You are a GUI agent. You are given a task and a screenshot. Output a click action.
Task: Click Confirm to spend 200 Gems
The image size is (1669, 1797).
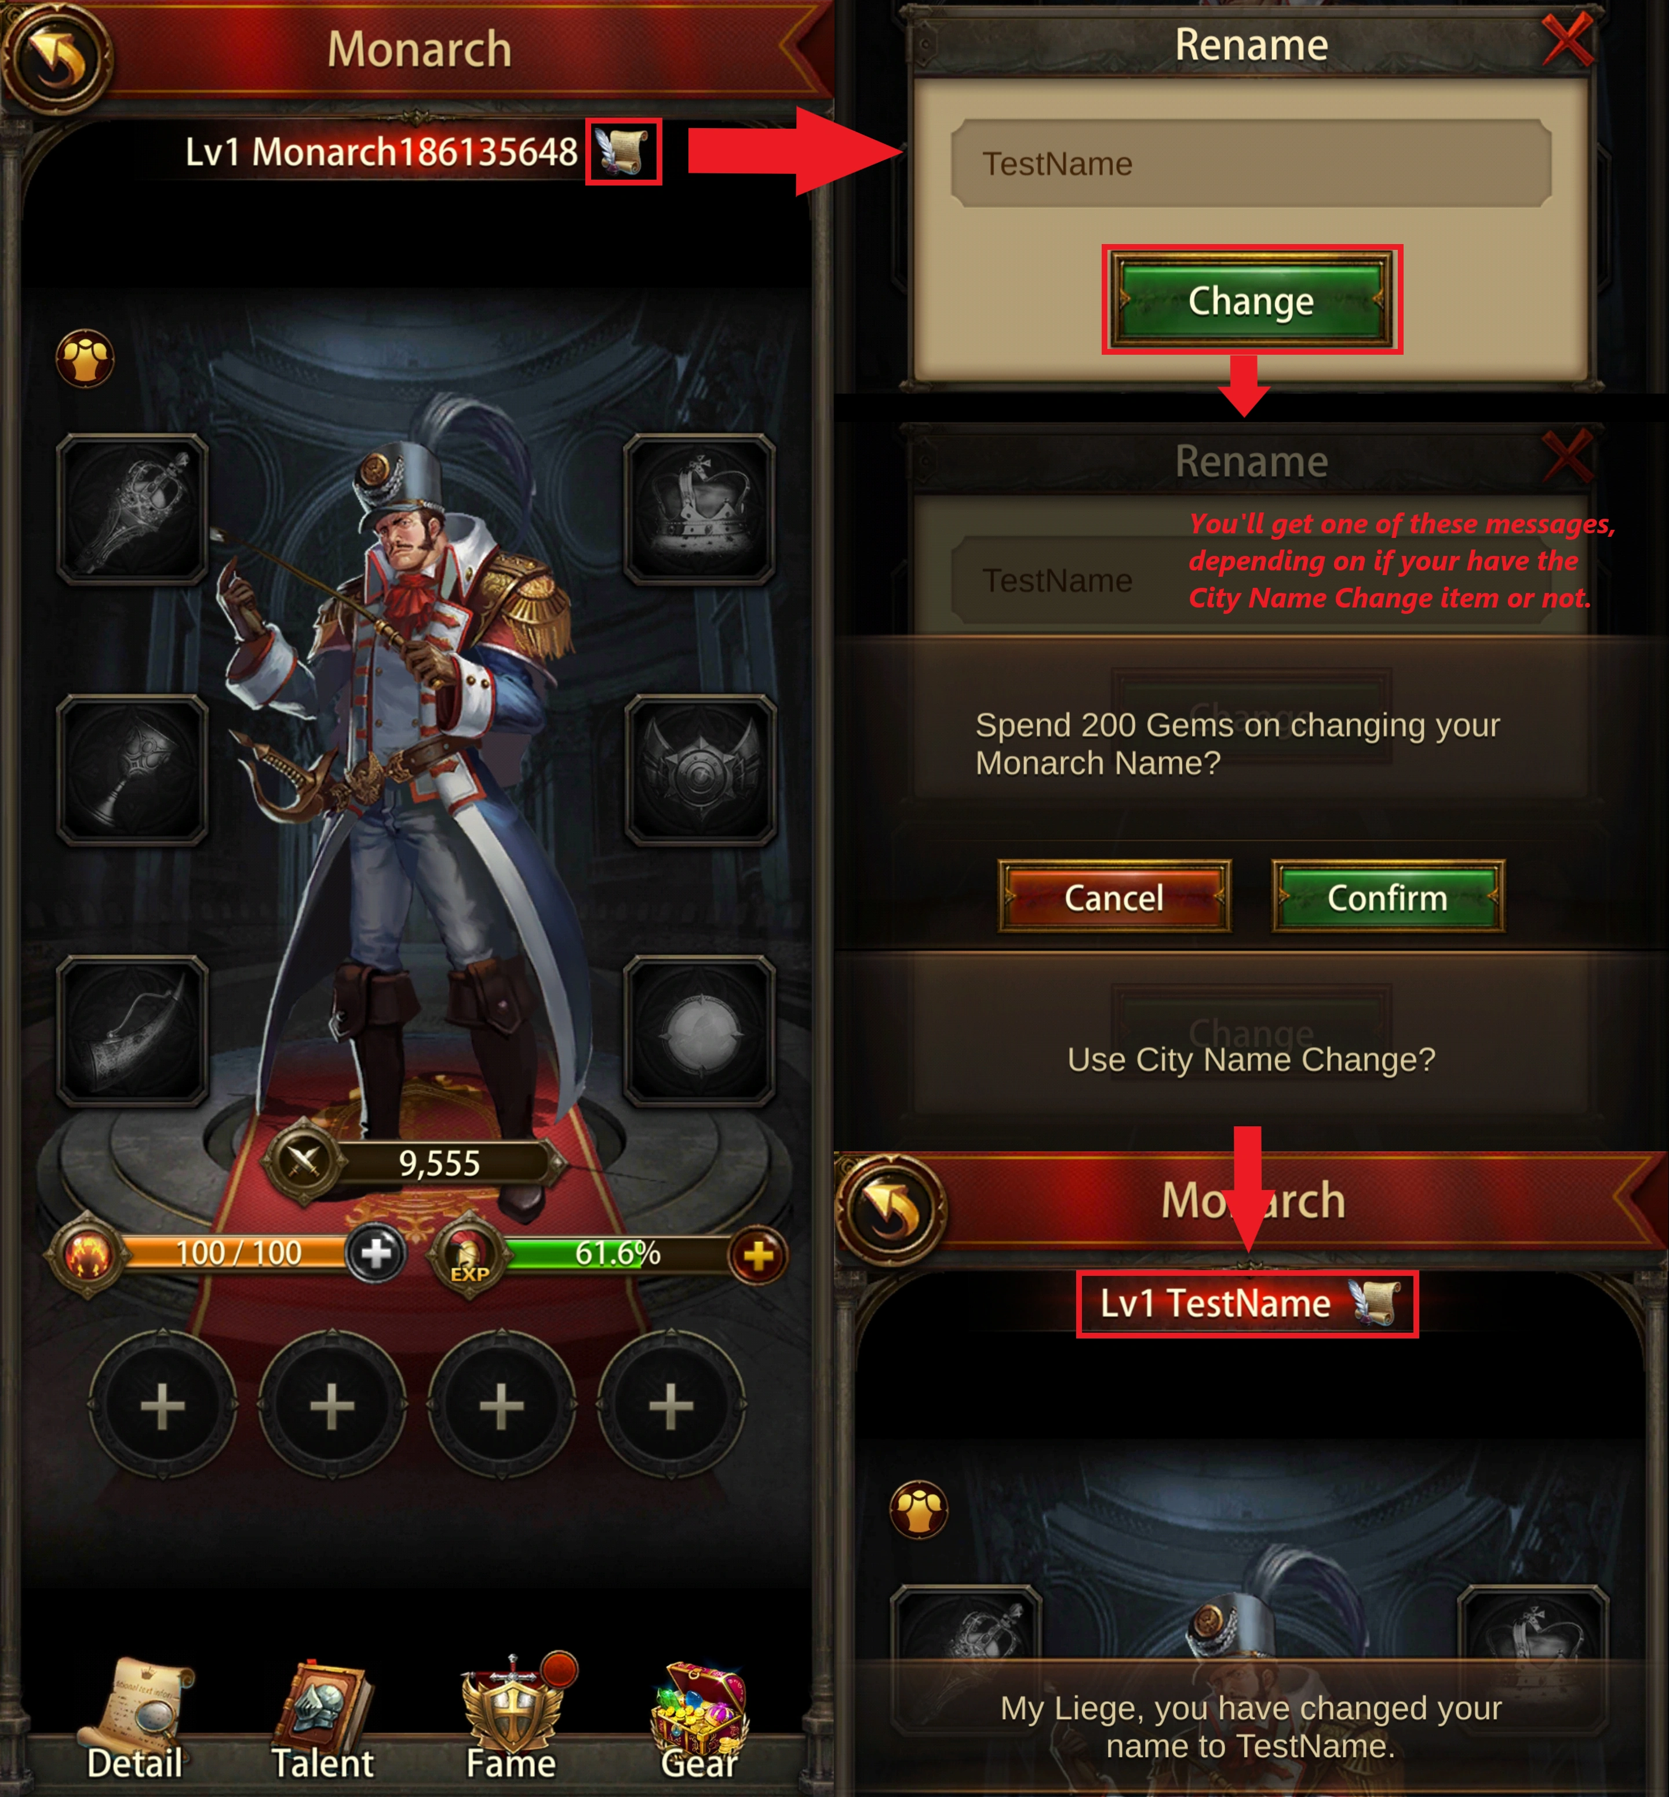click(x=1388, y=896)
